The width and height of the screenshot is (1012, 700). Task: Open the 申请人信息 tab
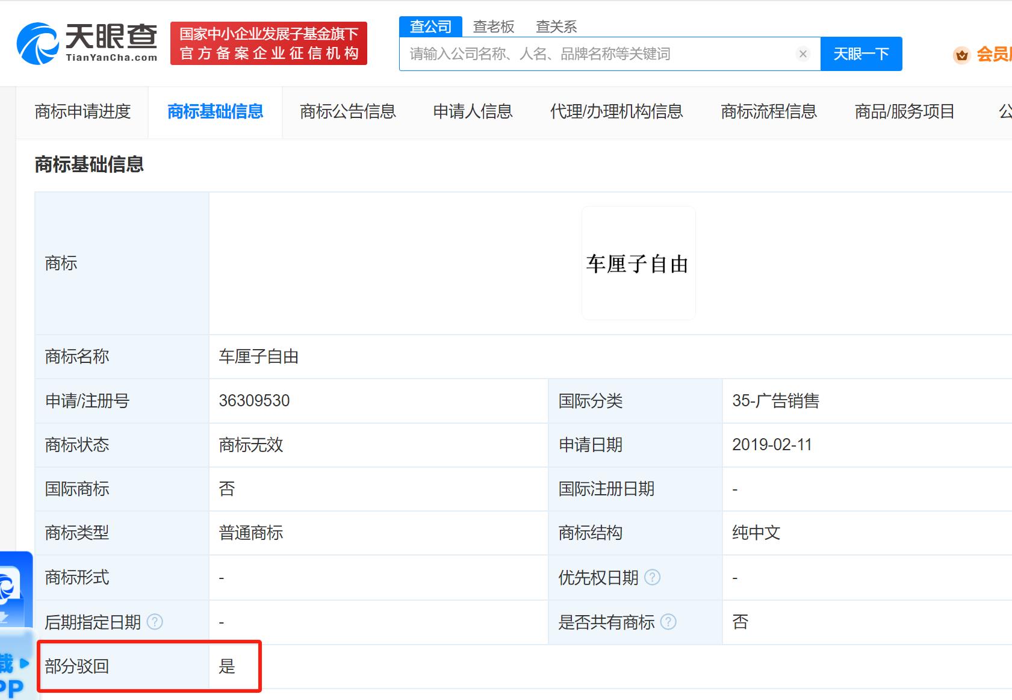pyautogui.click(x=473, y=112)
